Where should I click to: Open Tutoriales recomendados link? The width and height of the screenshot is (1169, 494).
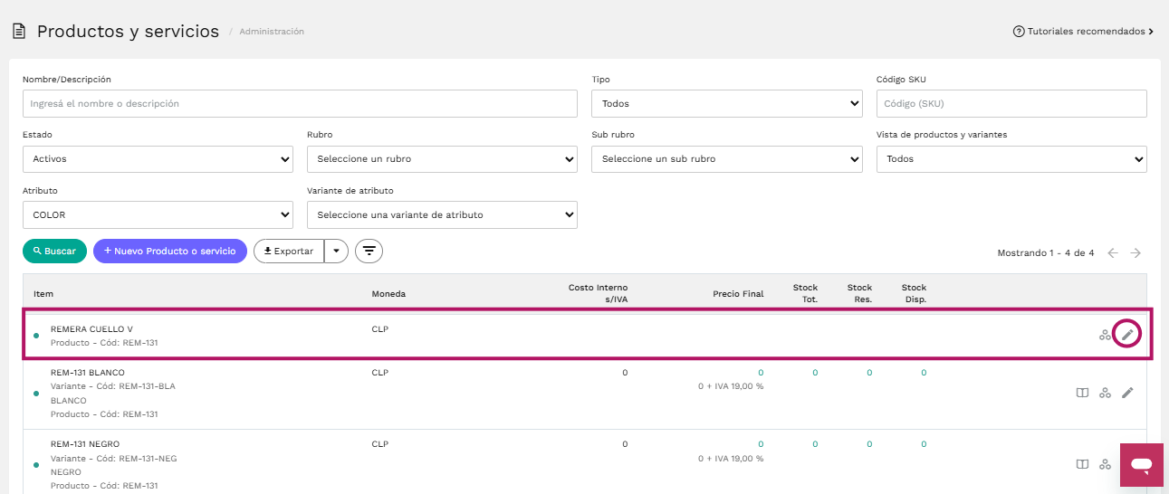pos(1084,31)
